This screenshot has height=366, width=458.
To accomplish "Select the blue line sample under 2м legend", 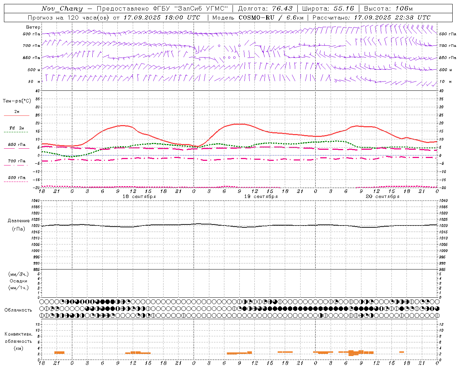I will point(16,116).
